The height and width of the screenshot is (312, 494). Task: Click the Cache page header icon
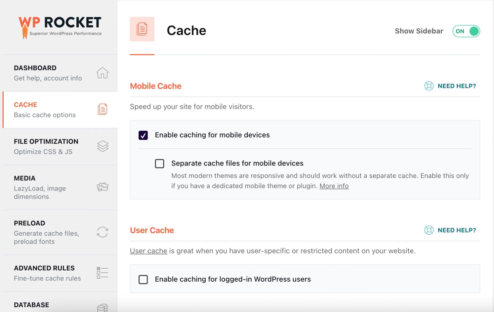pos(142,29)
